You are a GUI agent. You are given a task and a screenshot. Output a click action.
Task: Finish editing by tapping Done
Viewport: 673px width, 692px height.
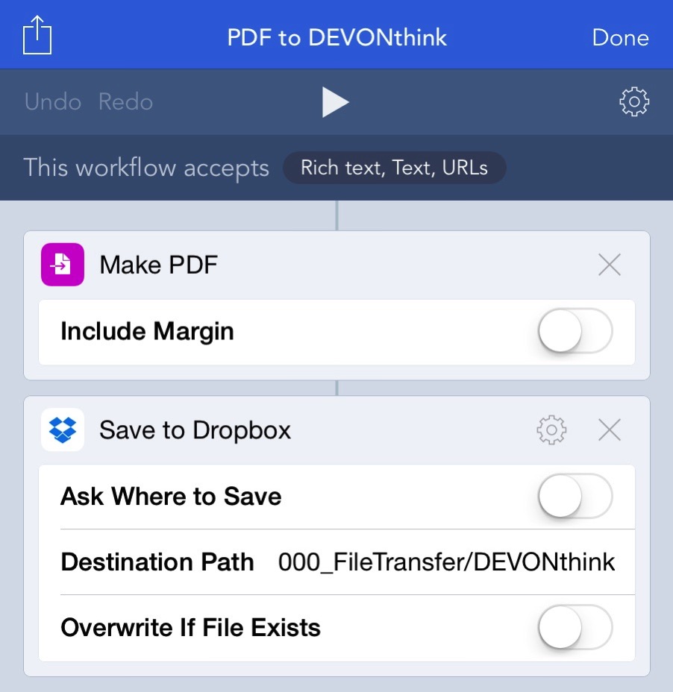coord(620,37)
